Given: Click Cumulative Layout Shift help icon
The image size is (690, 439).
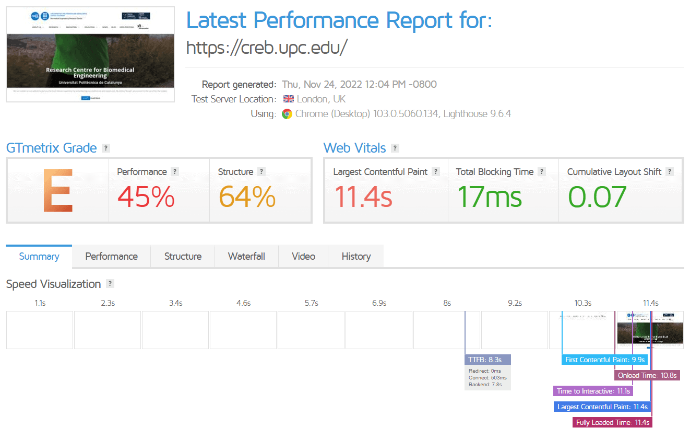Looking at the screenshot, I should tap(670, 172).
